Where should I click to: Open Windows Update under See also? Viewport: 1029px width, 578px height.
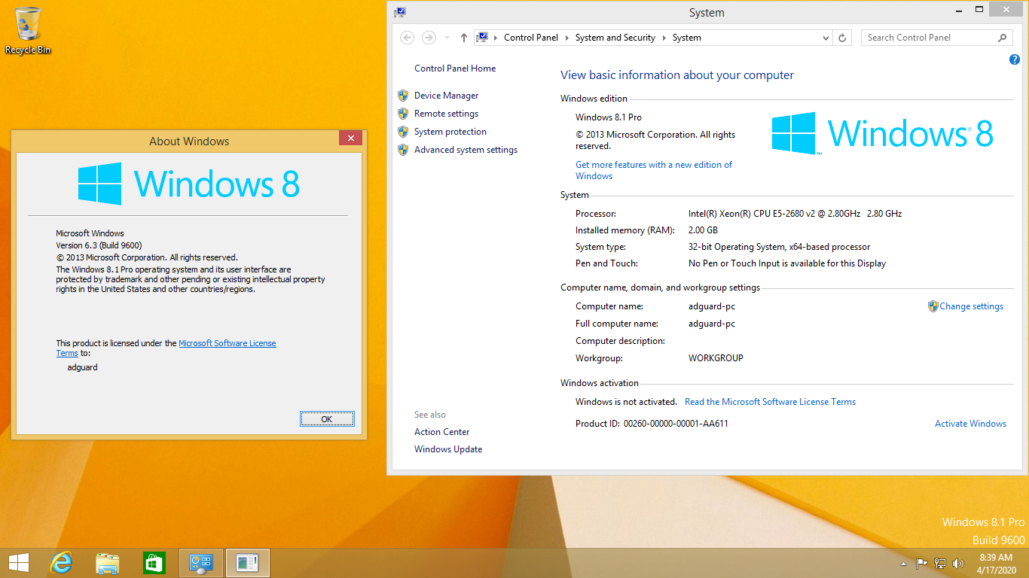coord(448,449)
